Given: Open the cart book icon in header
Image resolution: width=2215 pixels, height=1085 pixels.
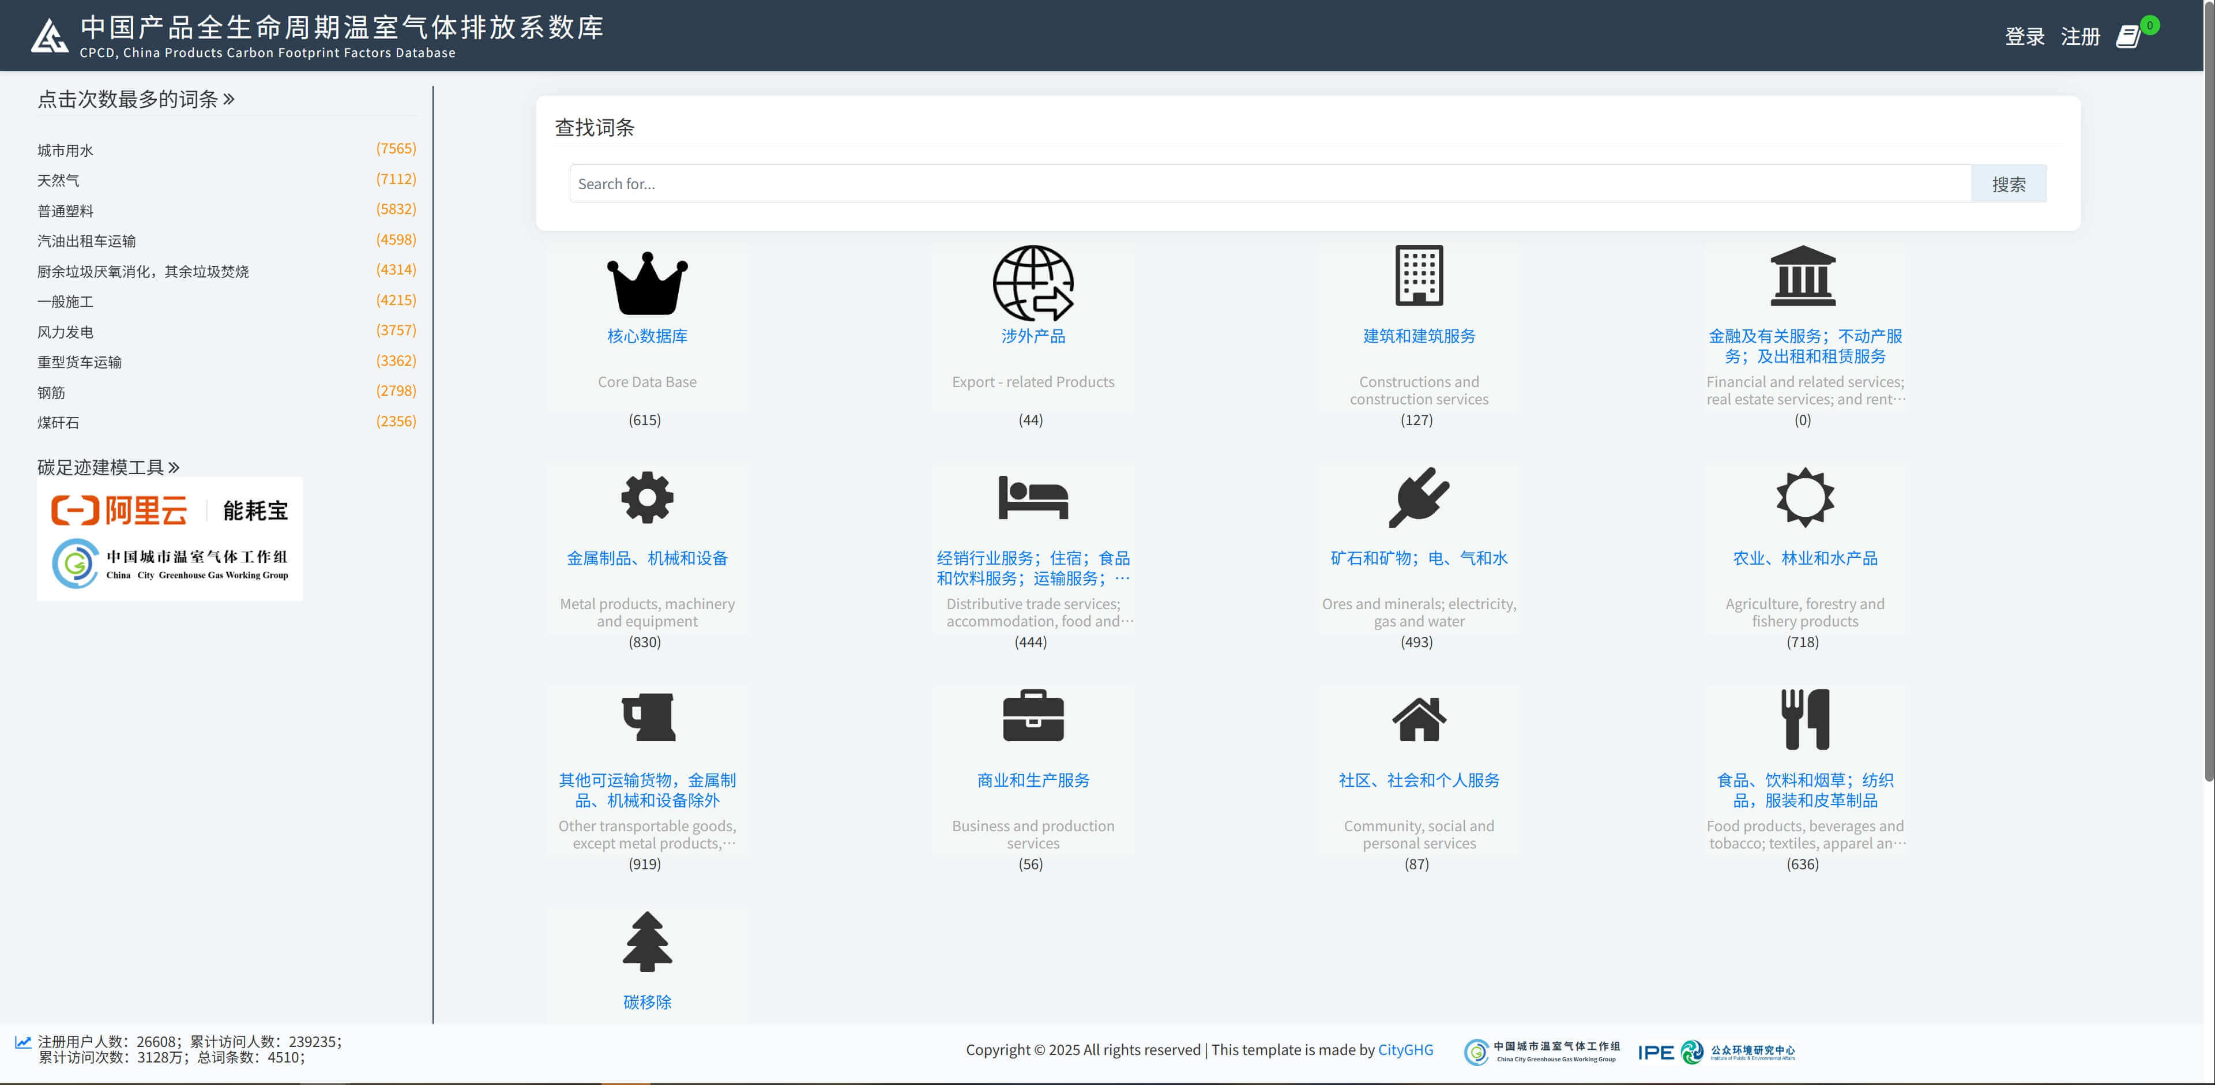Looking at the screenshot, I should [x=2128, y=36].
